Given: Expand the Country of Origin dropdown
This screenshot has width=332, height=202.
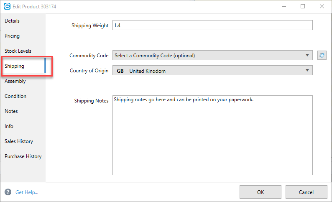Looking at the screenshot, I should click(212, 71).
